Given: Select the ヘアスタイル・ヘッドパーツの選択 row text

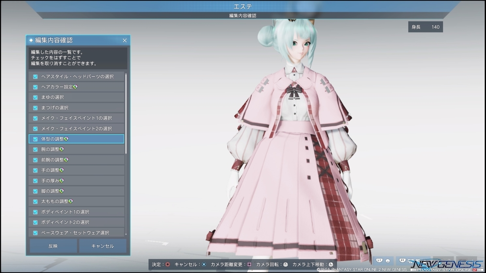Looking at the screenshot, I should pos(77,76).
